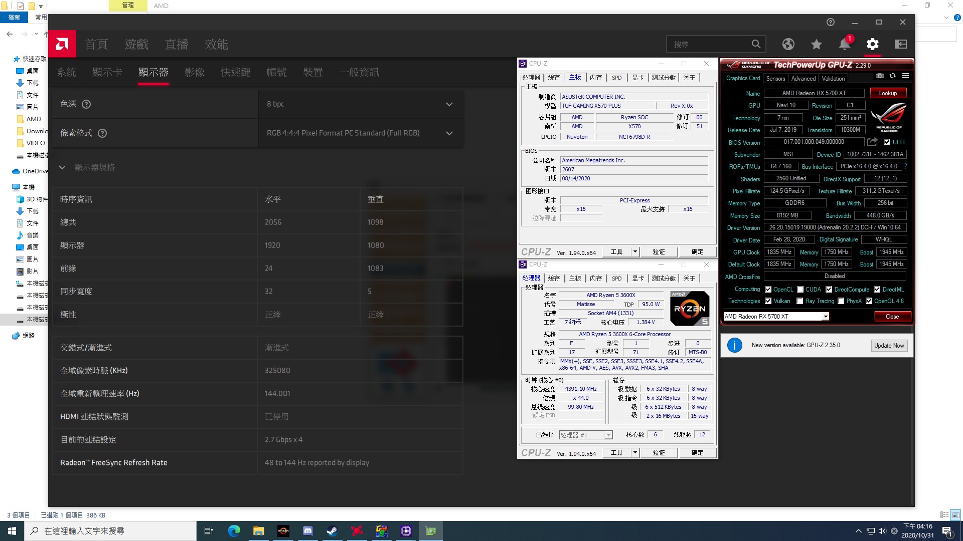The width and height of the screenshot is (963, 541).
Task: Open the 工具 dropdown arrow in lower CPU-Z
Action: coord(635,453)
